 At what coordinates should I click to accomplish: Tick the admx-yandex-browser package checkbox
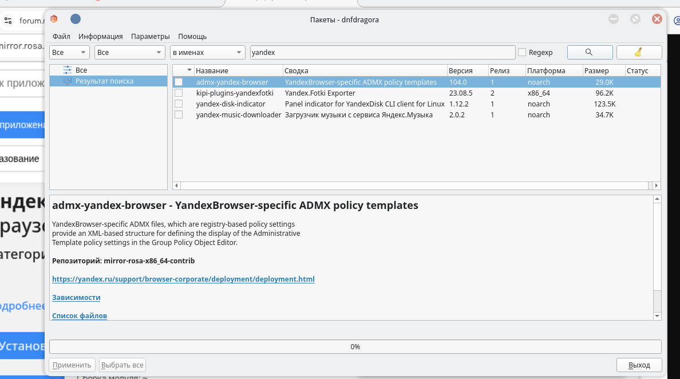click(179, 82)
